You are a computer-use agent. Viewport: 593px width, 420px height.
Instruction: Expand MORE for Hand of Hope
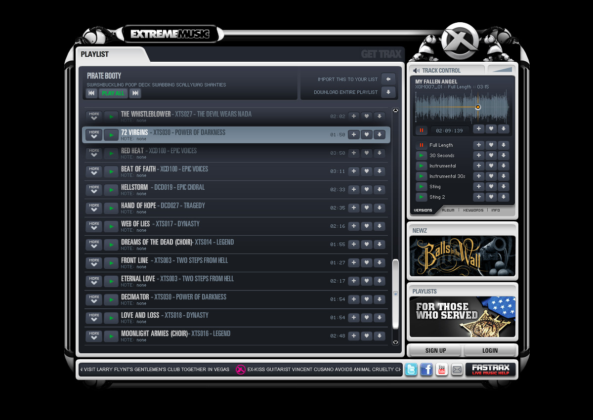(94, 208)
